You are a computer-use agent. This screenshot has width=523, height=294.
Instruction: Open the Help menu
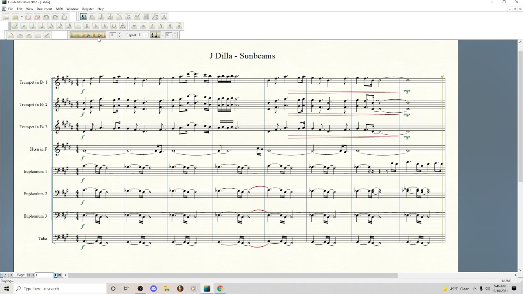click(x=101, y=9)
